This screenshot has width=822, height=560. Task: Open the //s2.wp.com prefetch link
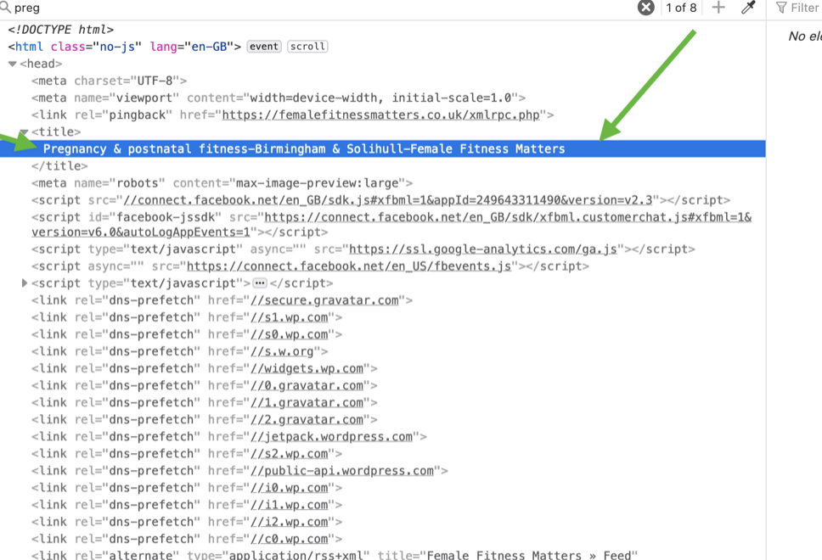point(290,454)
